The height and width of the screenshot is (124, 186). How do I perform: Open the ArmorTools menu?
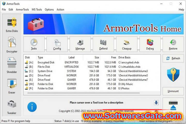(x=22, y=10)
